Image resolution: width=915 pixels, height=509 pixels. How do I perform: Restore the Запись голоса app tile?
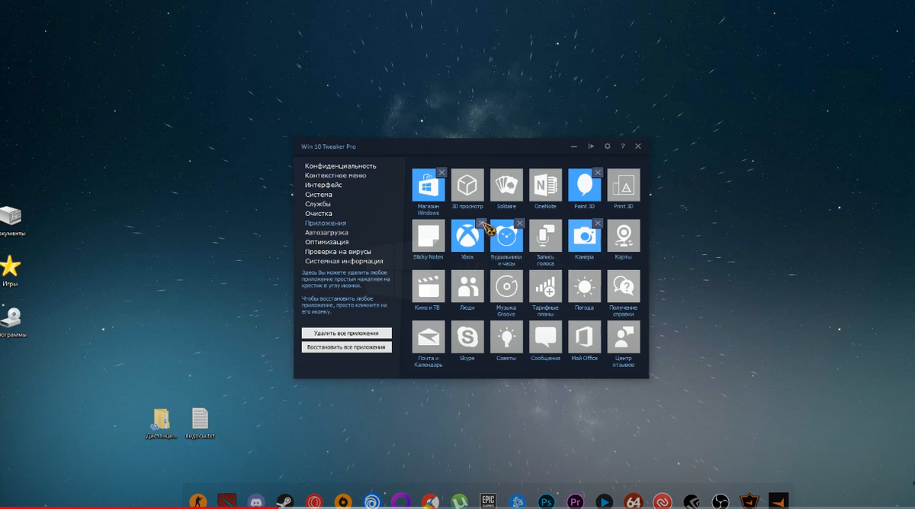pos(545,236)
